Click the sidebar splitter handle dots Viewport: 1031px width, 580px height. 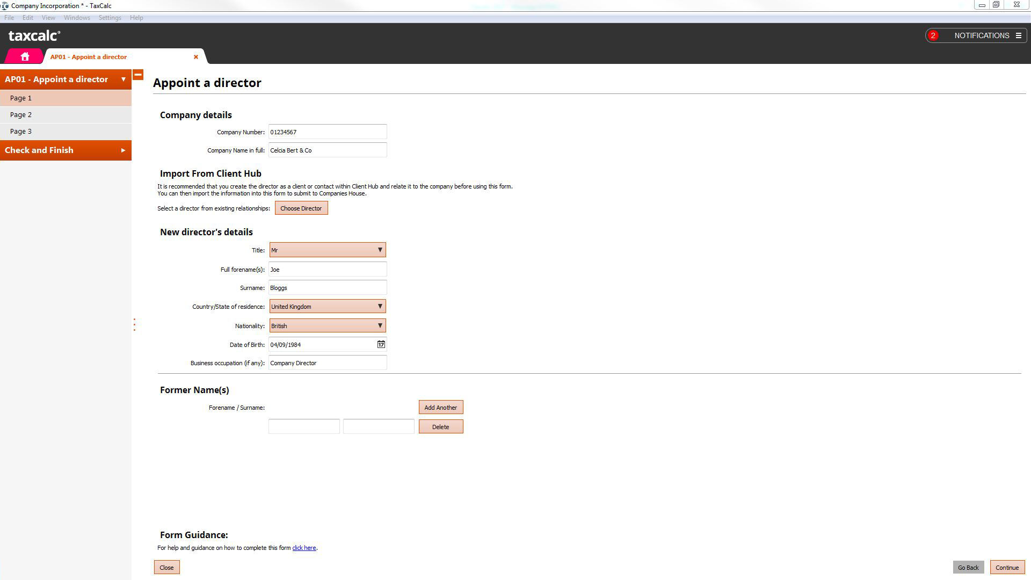point(134,325)
